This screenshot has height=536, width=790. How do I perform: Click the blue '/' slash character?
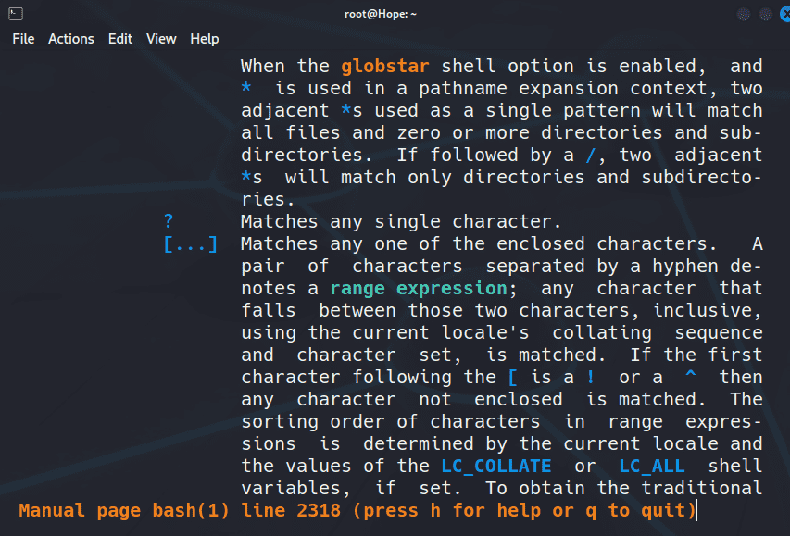(602, 156)
